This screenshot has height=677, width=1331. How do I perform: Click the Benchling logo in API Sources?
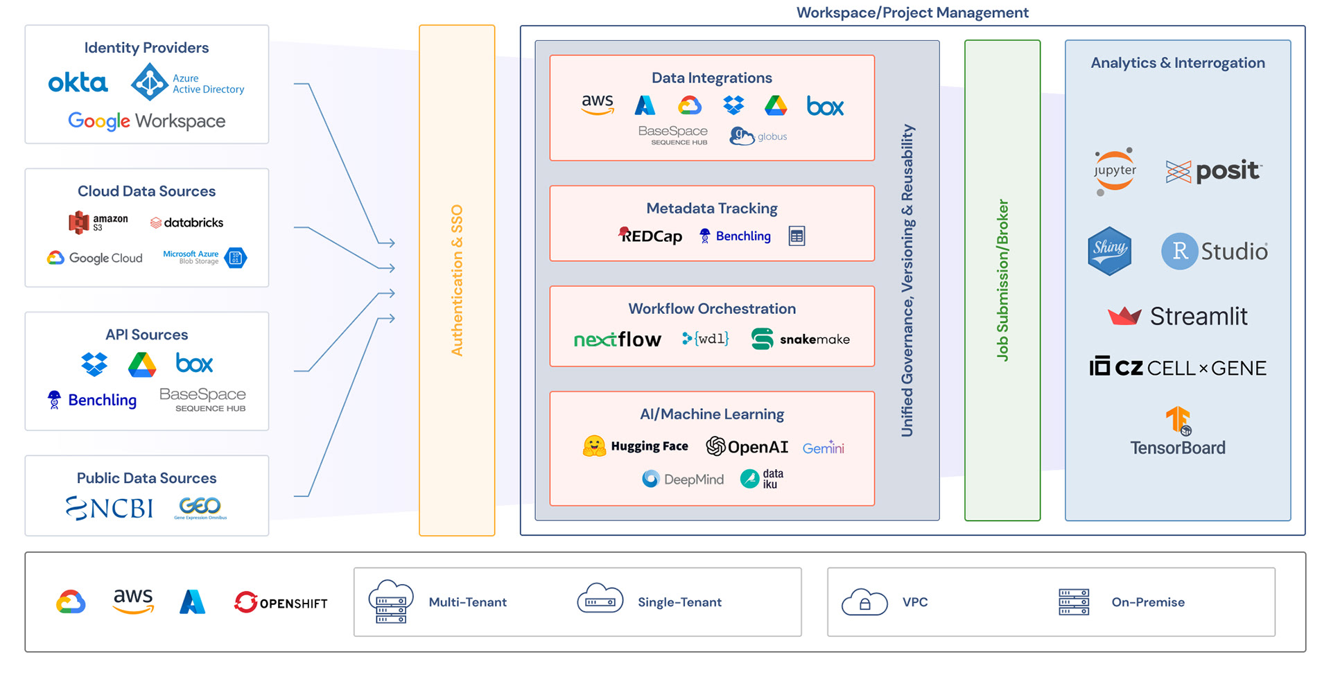pos(92,400)
